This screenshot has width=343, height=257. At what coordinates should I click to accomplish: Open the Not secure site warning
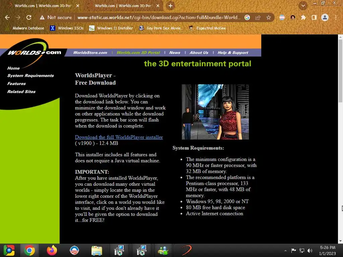coord(56,17)
